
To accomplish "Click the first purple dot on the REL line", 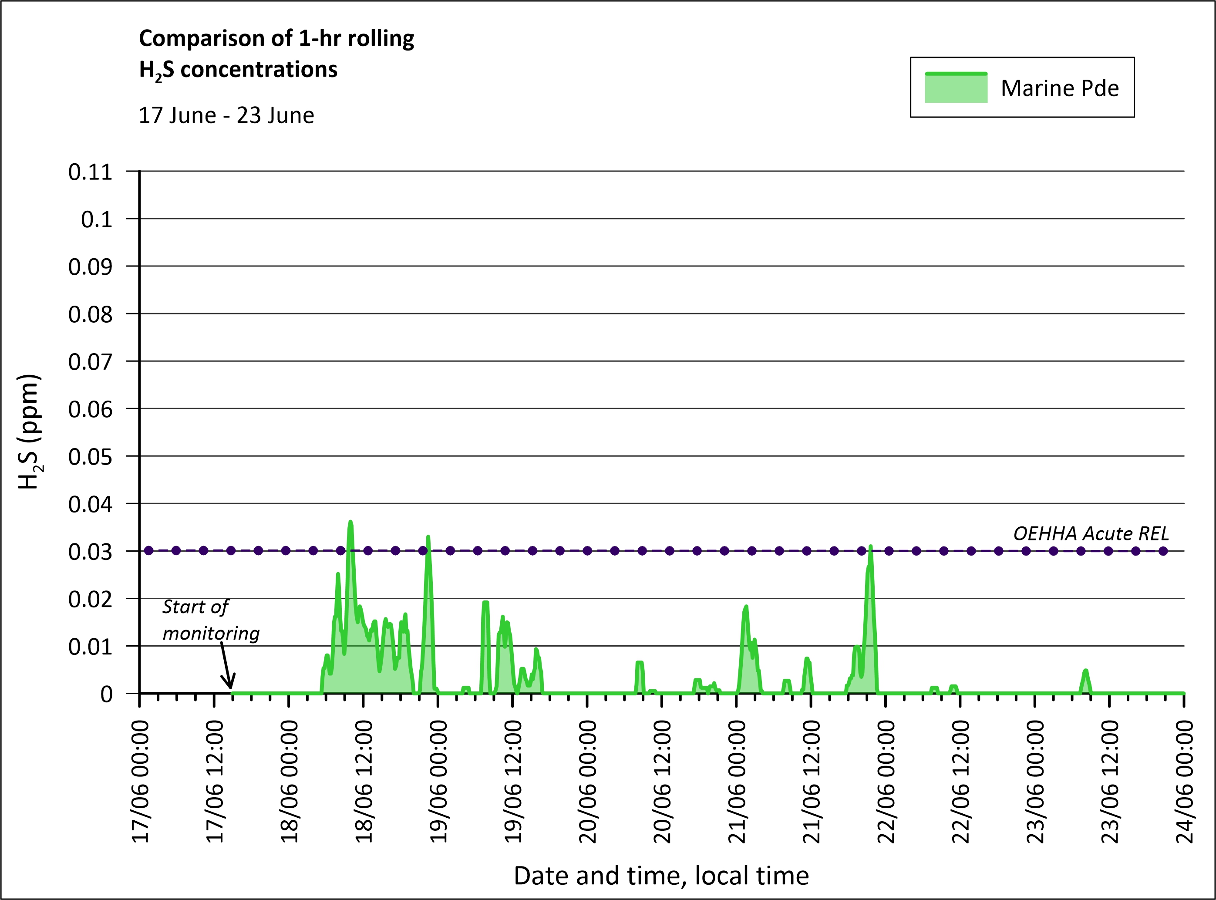I will pos(149,551).
